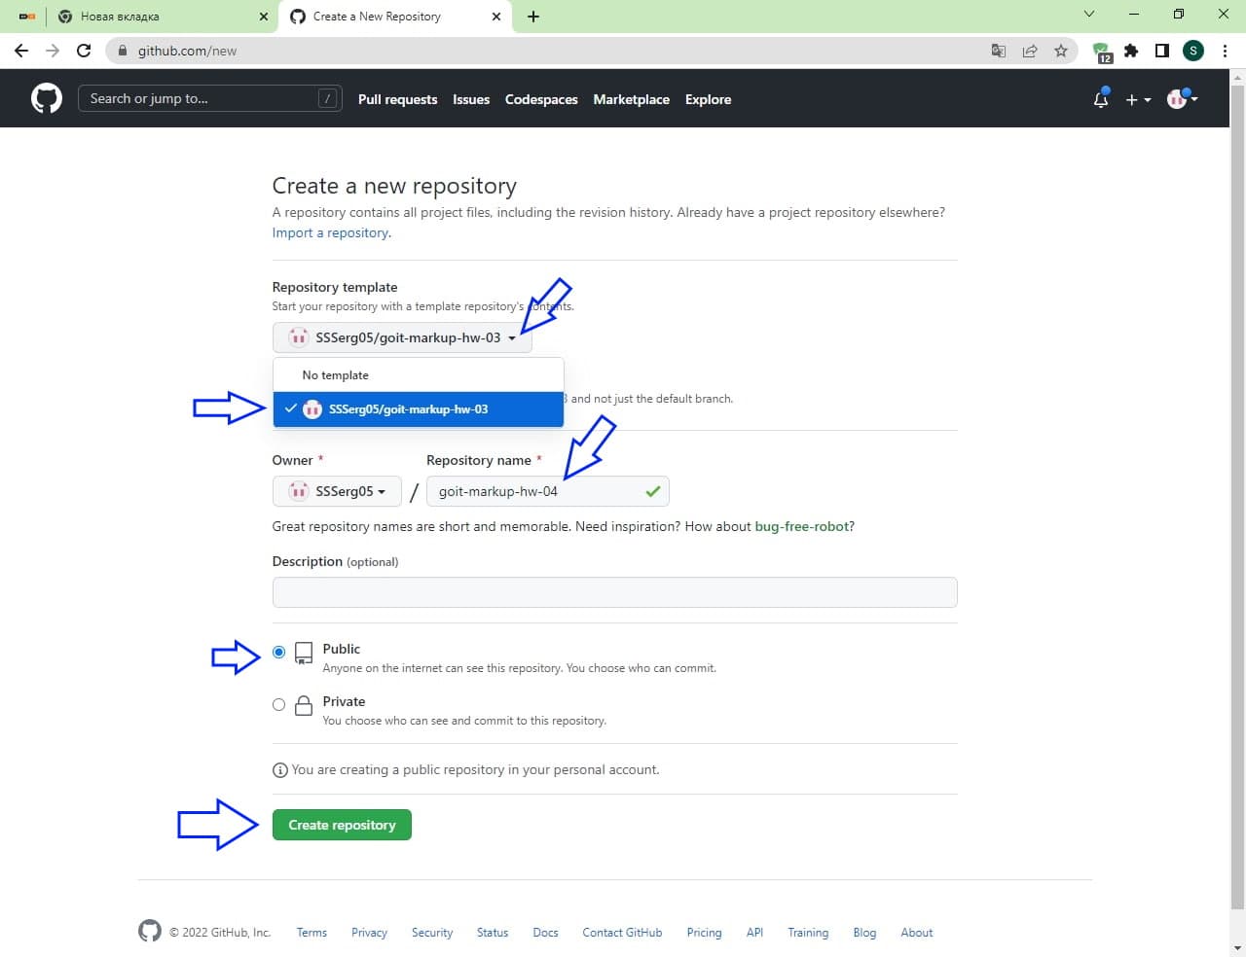This screenshot has height=957, width=1246.
Task: Open About footer link
Action: pos(916,932)
